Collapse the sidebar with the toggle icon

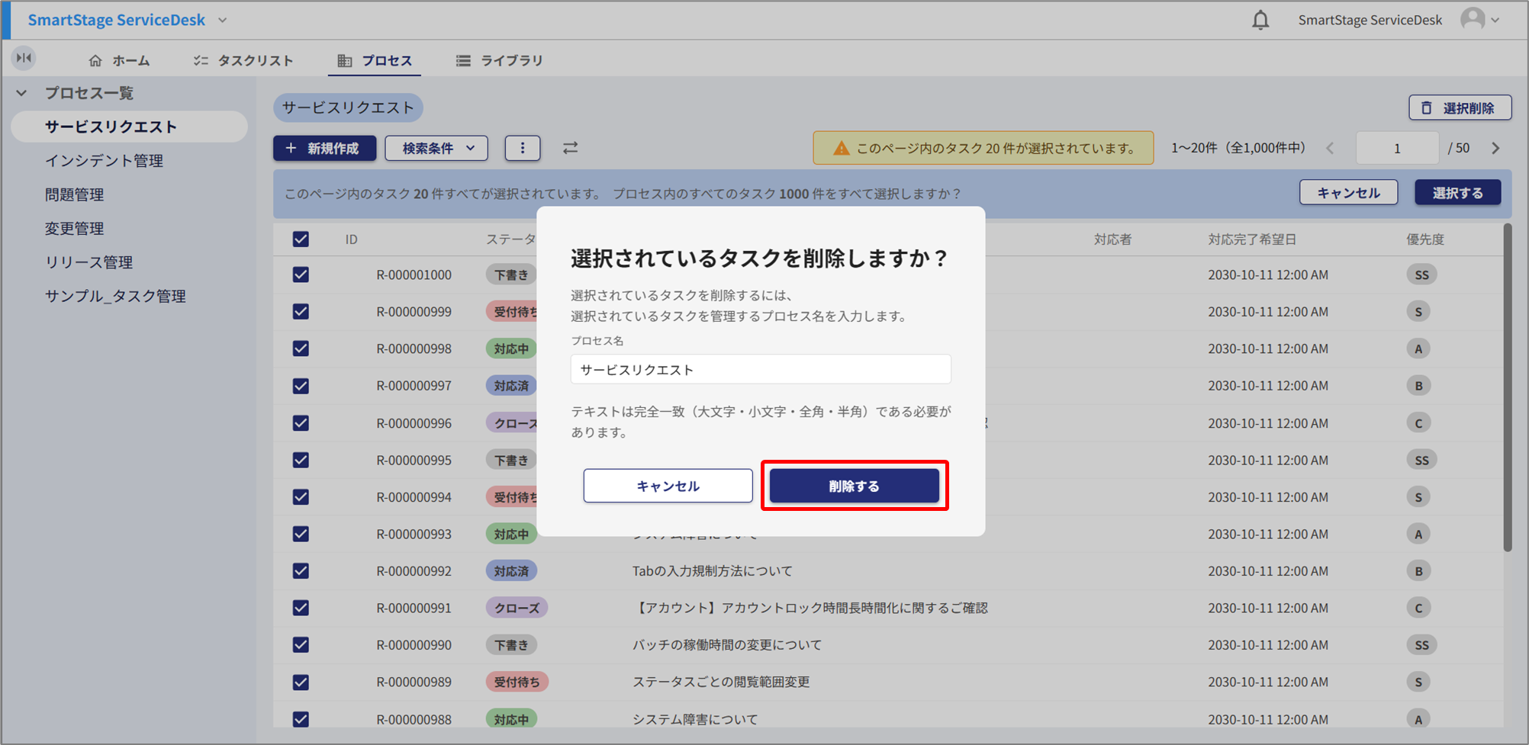pos(24,58)
